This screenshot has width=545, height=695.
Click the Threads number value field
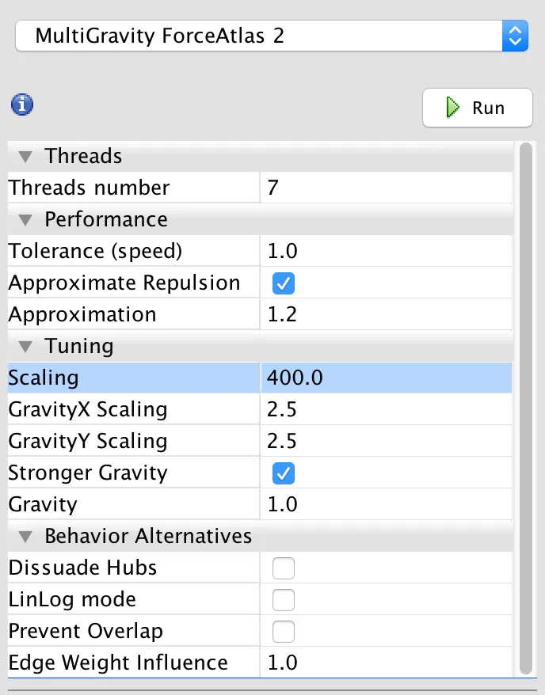coord(385,188)
